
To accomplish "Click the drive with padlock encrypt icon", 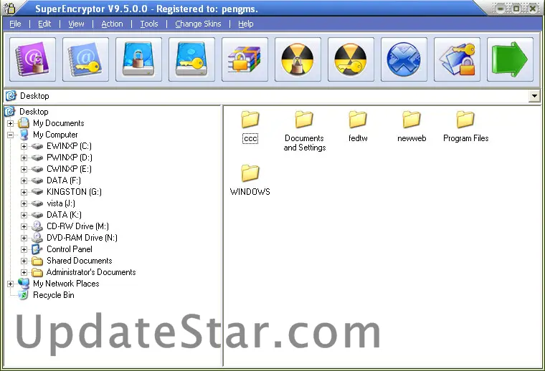I will (138, 59).
